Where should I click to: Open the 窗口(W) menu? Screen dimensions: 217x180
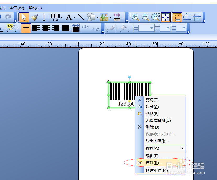(17, 8)
